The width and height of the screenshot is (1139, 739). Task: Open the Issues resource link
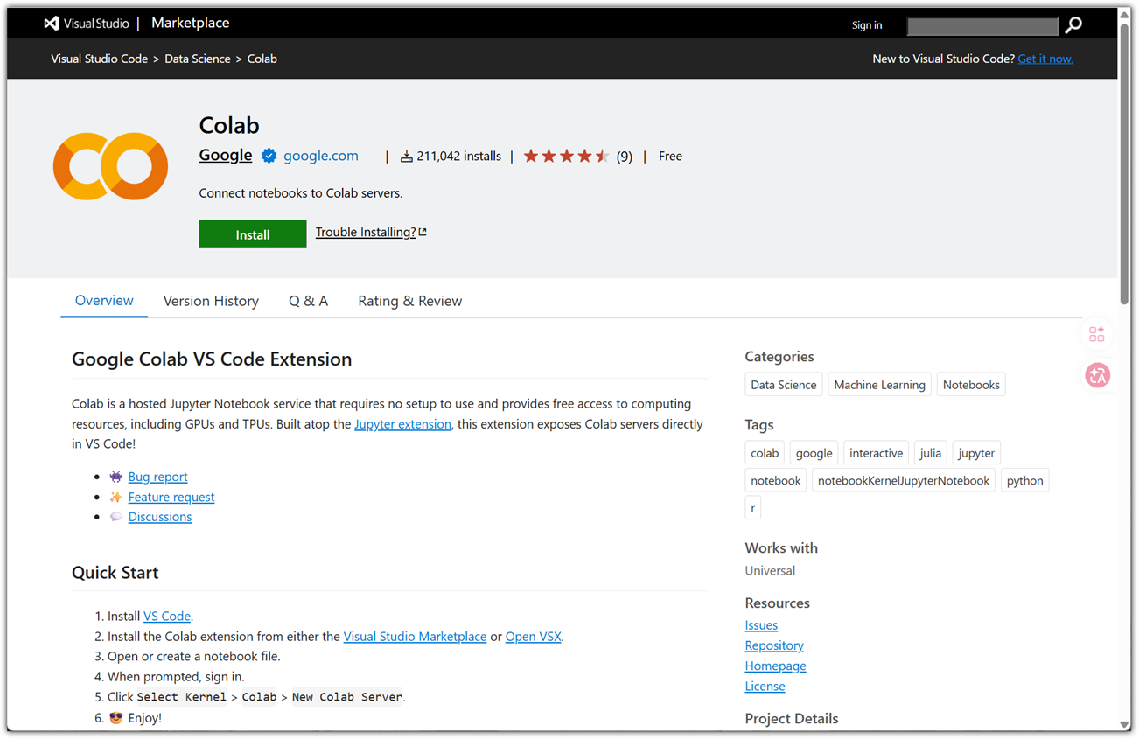coord(761,625)
